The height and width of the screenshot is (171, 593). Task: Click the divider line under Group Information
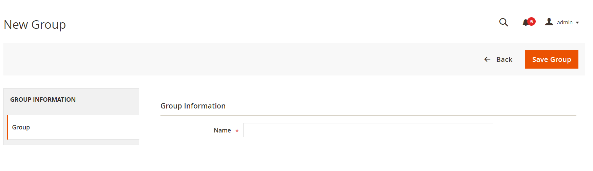(368, 115)
